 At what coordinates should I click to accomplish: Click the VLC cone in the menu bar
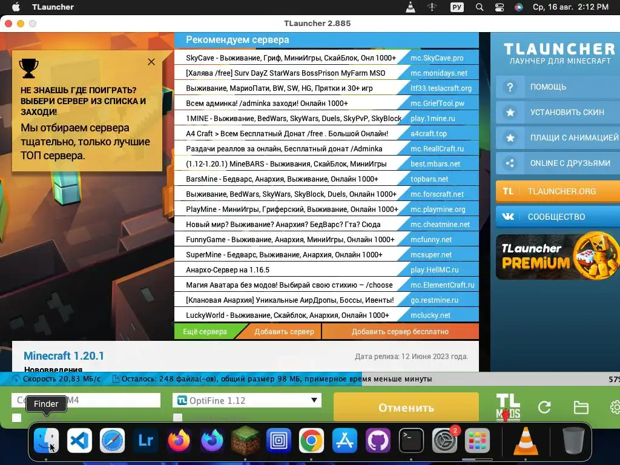point(411,7)
